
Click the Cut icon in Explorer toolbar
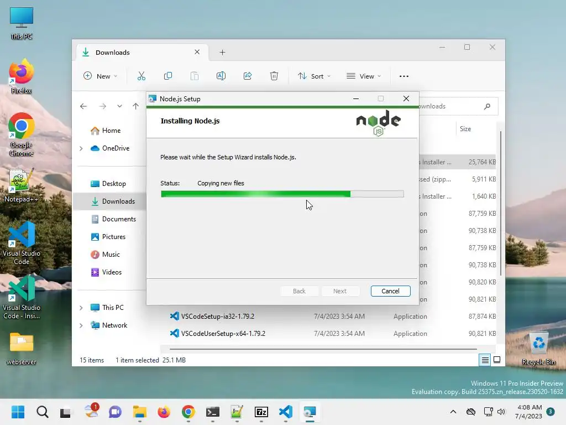(x=141, y=76)
